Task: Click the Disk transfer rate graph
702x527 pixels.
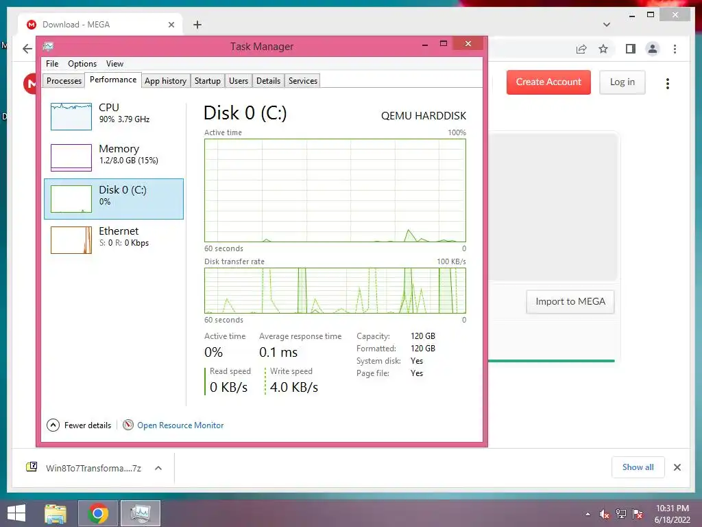Action: point(335,290)
